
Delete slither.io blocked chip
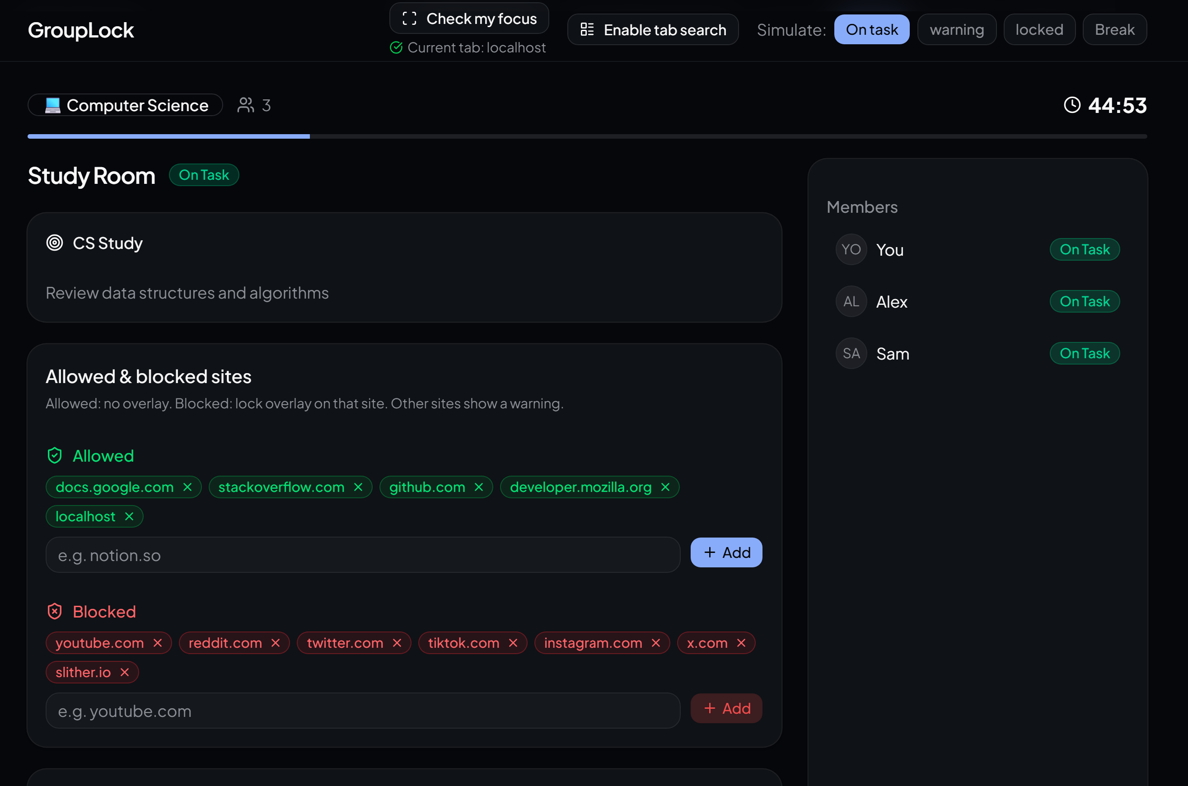coord(125,672)
